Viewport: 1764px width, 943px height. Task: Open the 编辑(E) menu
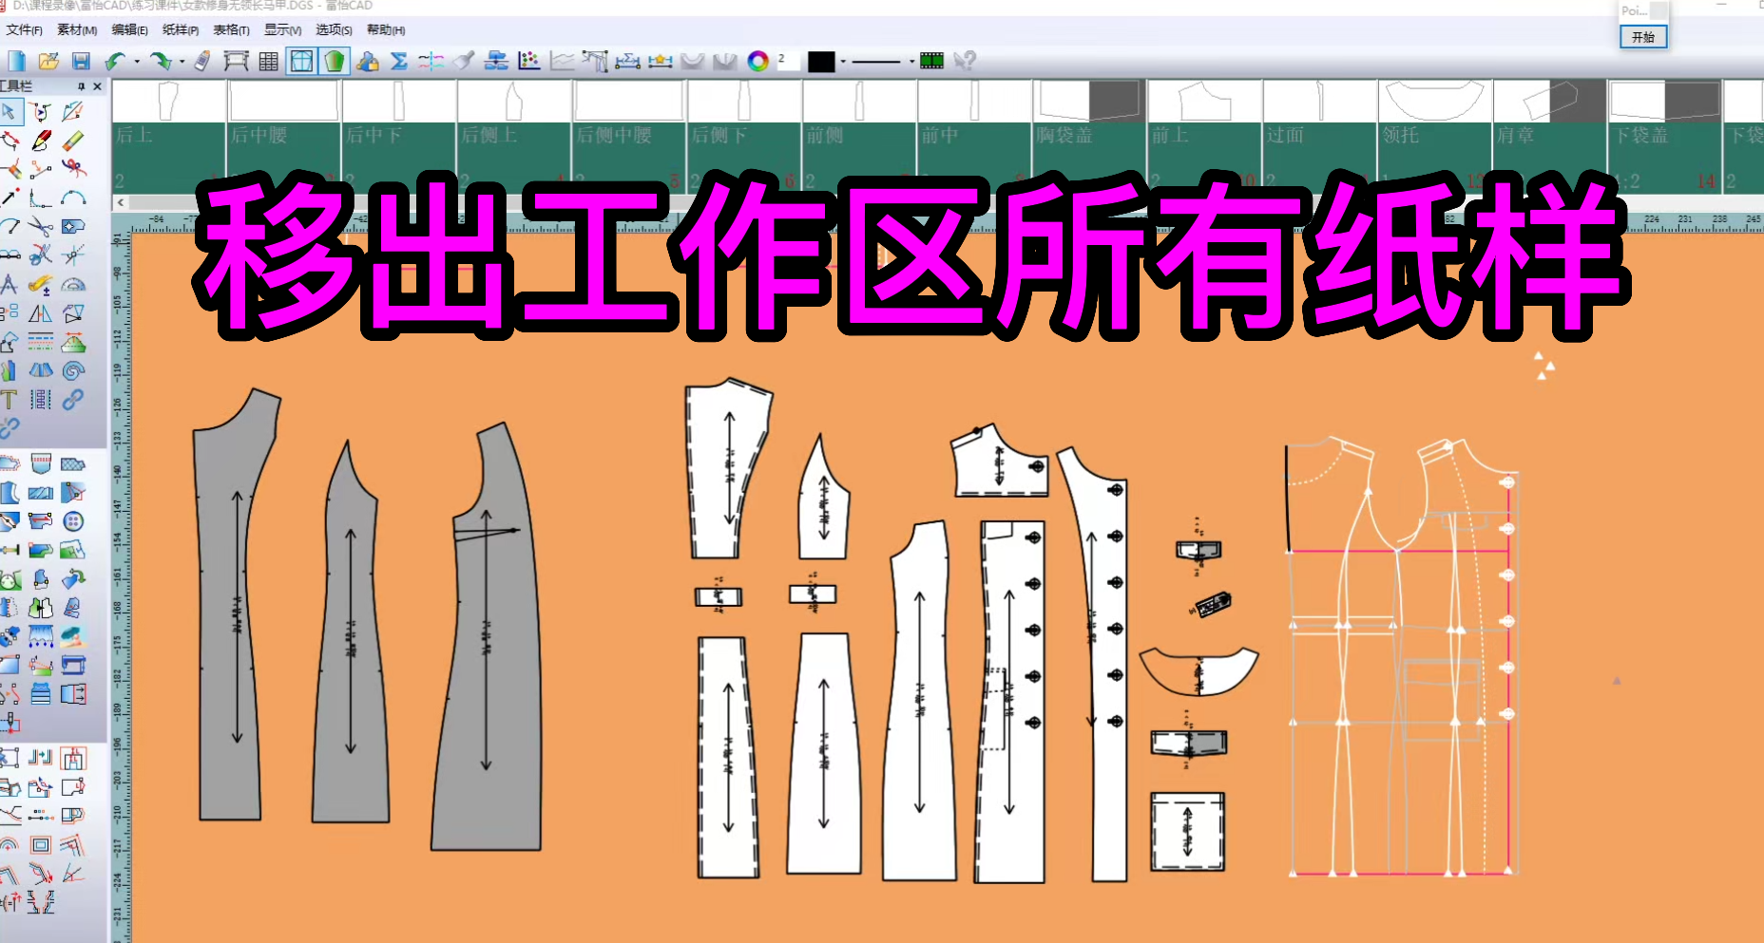pos(129,30)
